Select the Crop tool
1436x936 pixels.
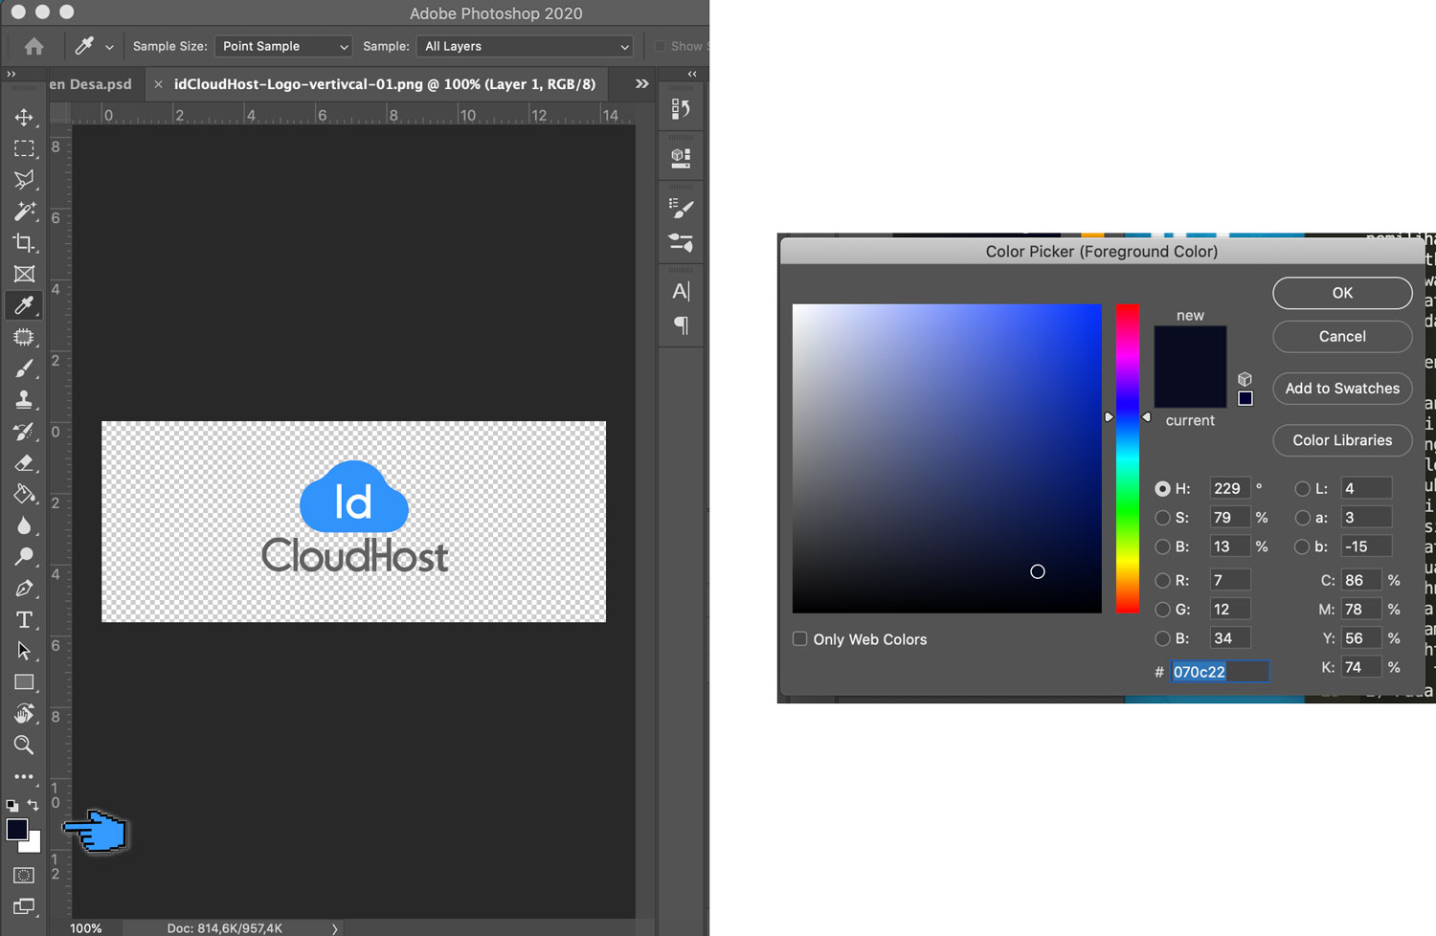pyautogui.click(x=24, y=242)
